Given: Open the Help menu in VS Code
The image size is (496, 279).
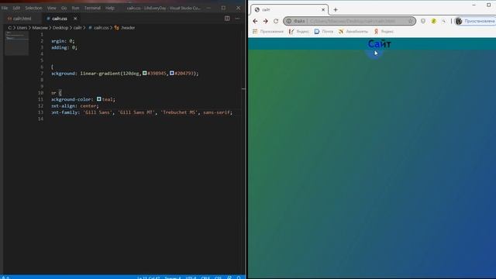Looking at the screenshot, I should (110, 8).
